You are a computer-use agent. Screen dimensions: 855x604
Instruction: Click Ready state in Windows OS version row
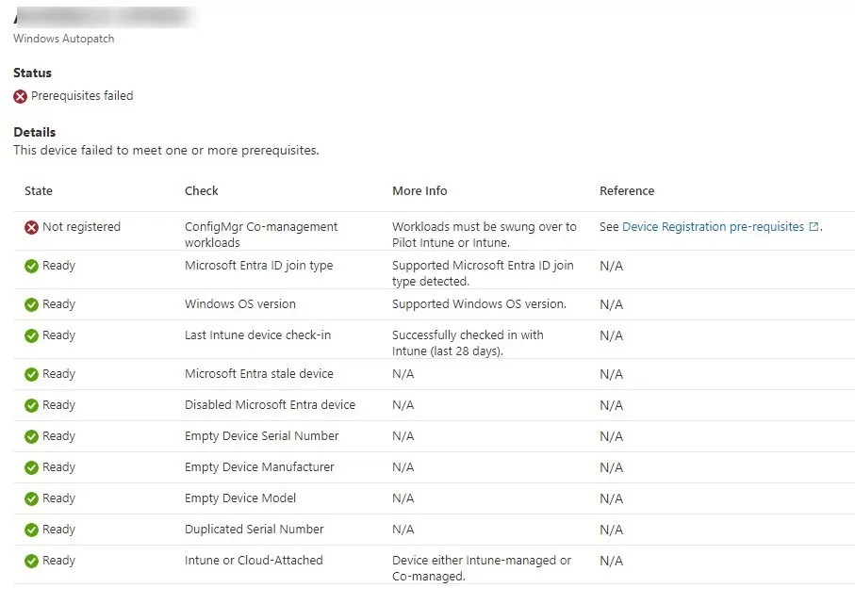58,304
